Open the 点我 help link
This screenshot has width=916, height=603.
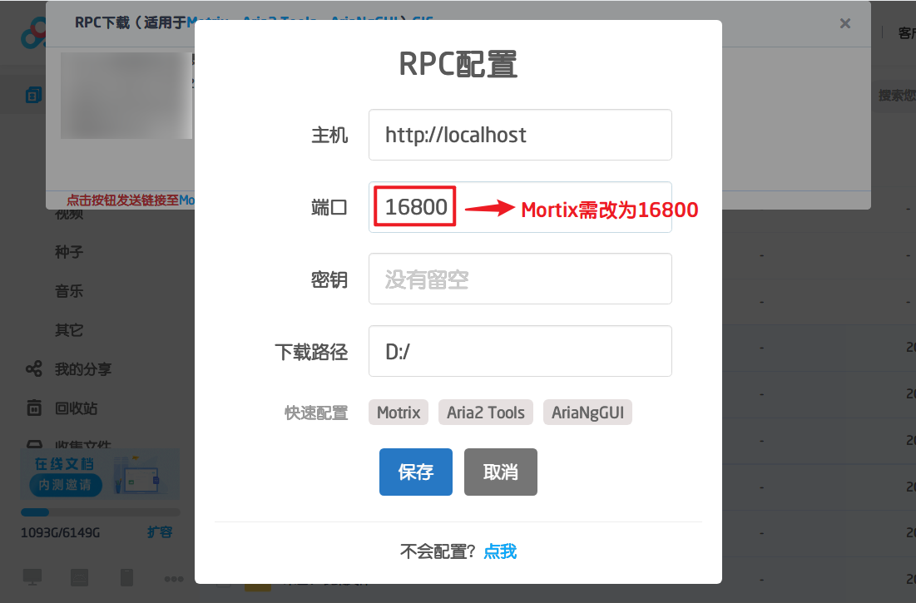[x=500, y=551]
